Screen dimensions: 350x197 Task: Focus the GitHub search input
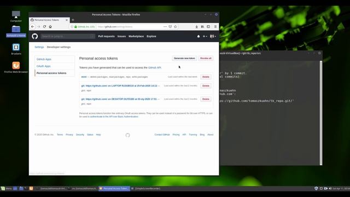(x=68, y=36)
